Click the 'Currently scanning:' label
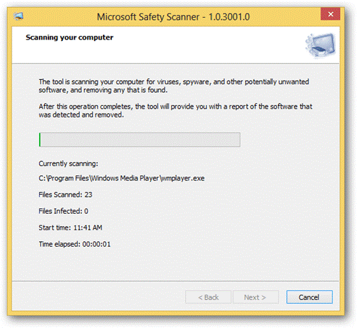Image resolution: width=357 pixels, height=328 pixels. click(x=68, y=163)
